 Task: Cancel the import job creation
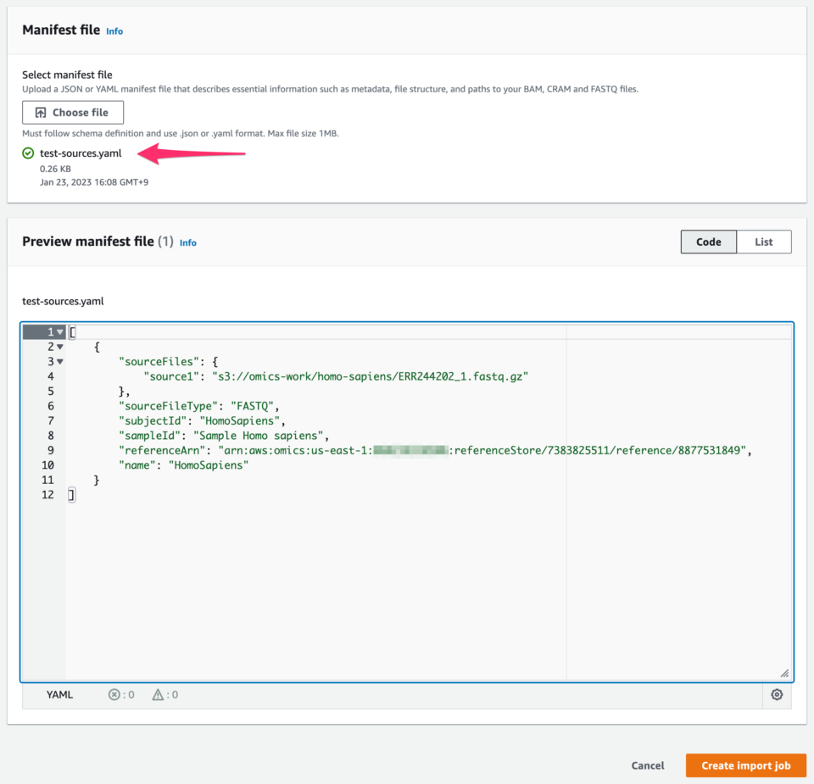click(x=647, y=765)
